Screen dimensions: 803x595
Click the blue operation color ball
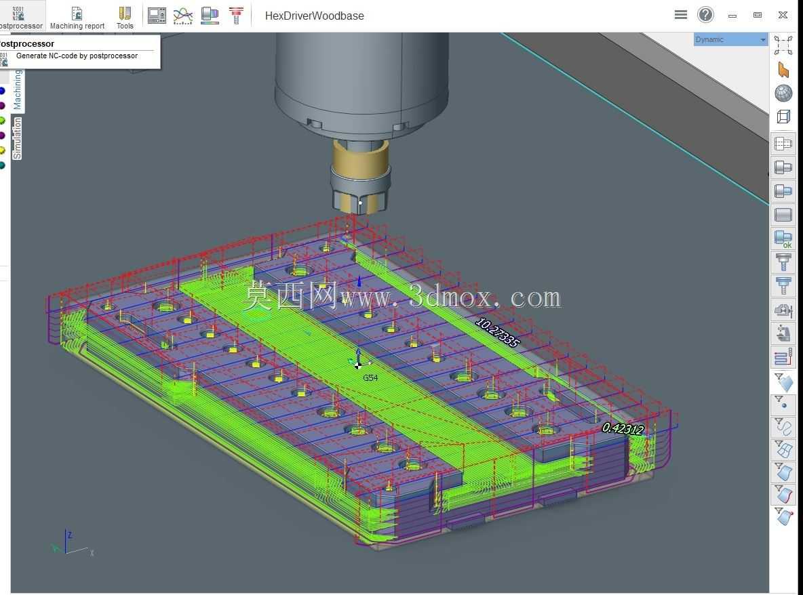coord(2,91)
